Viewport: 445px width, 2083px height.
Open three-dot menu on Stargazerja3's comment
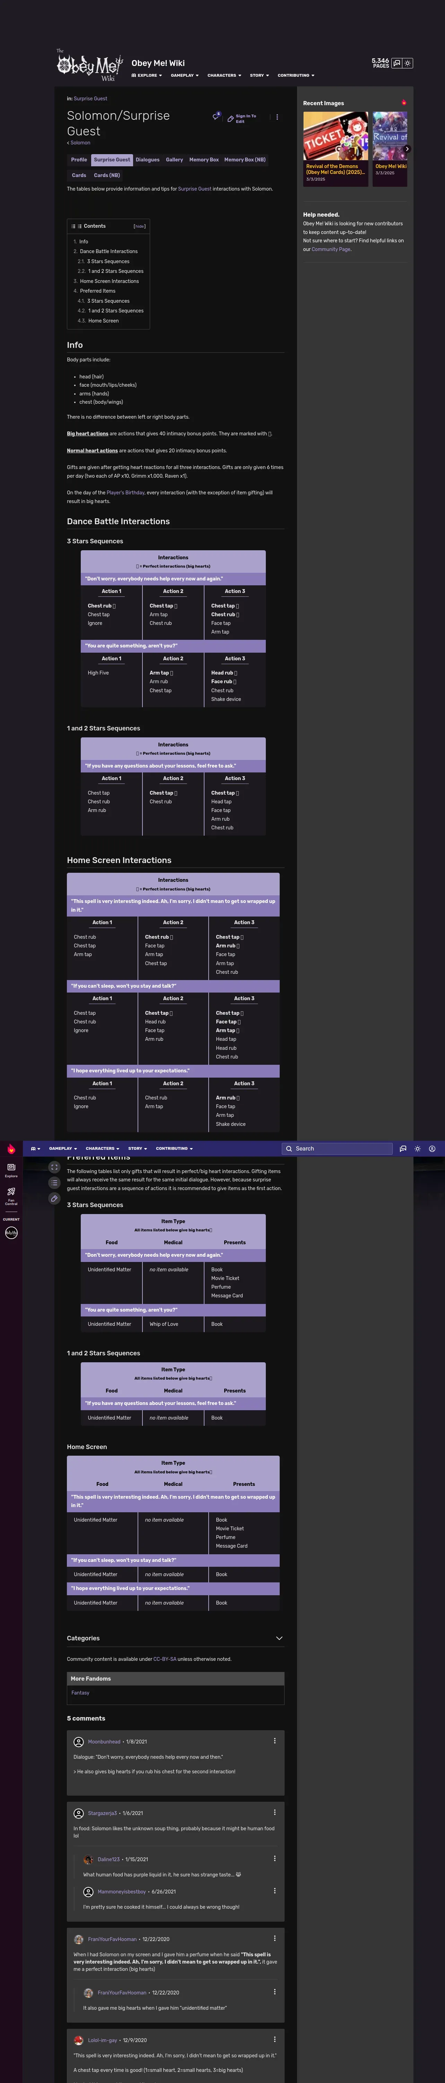point(274,1812)
